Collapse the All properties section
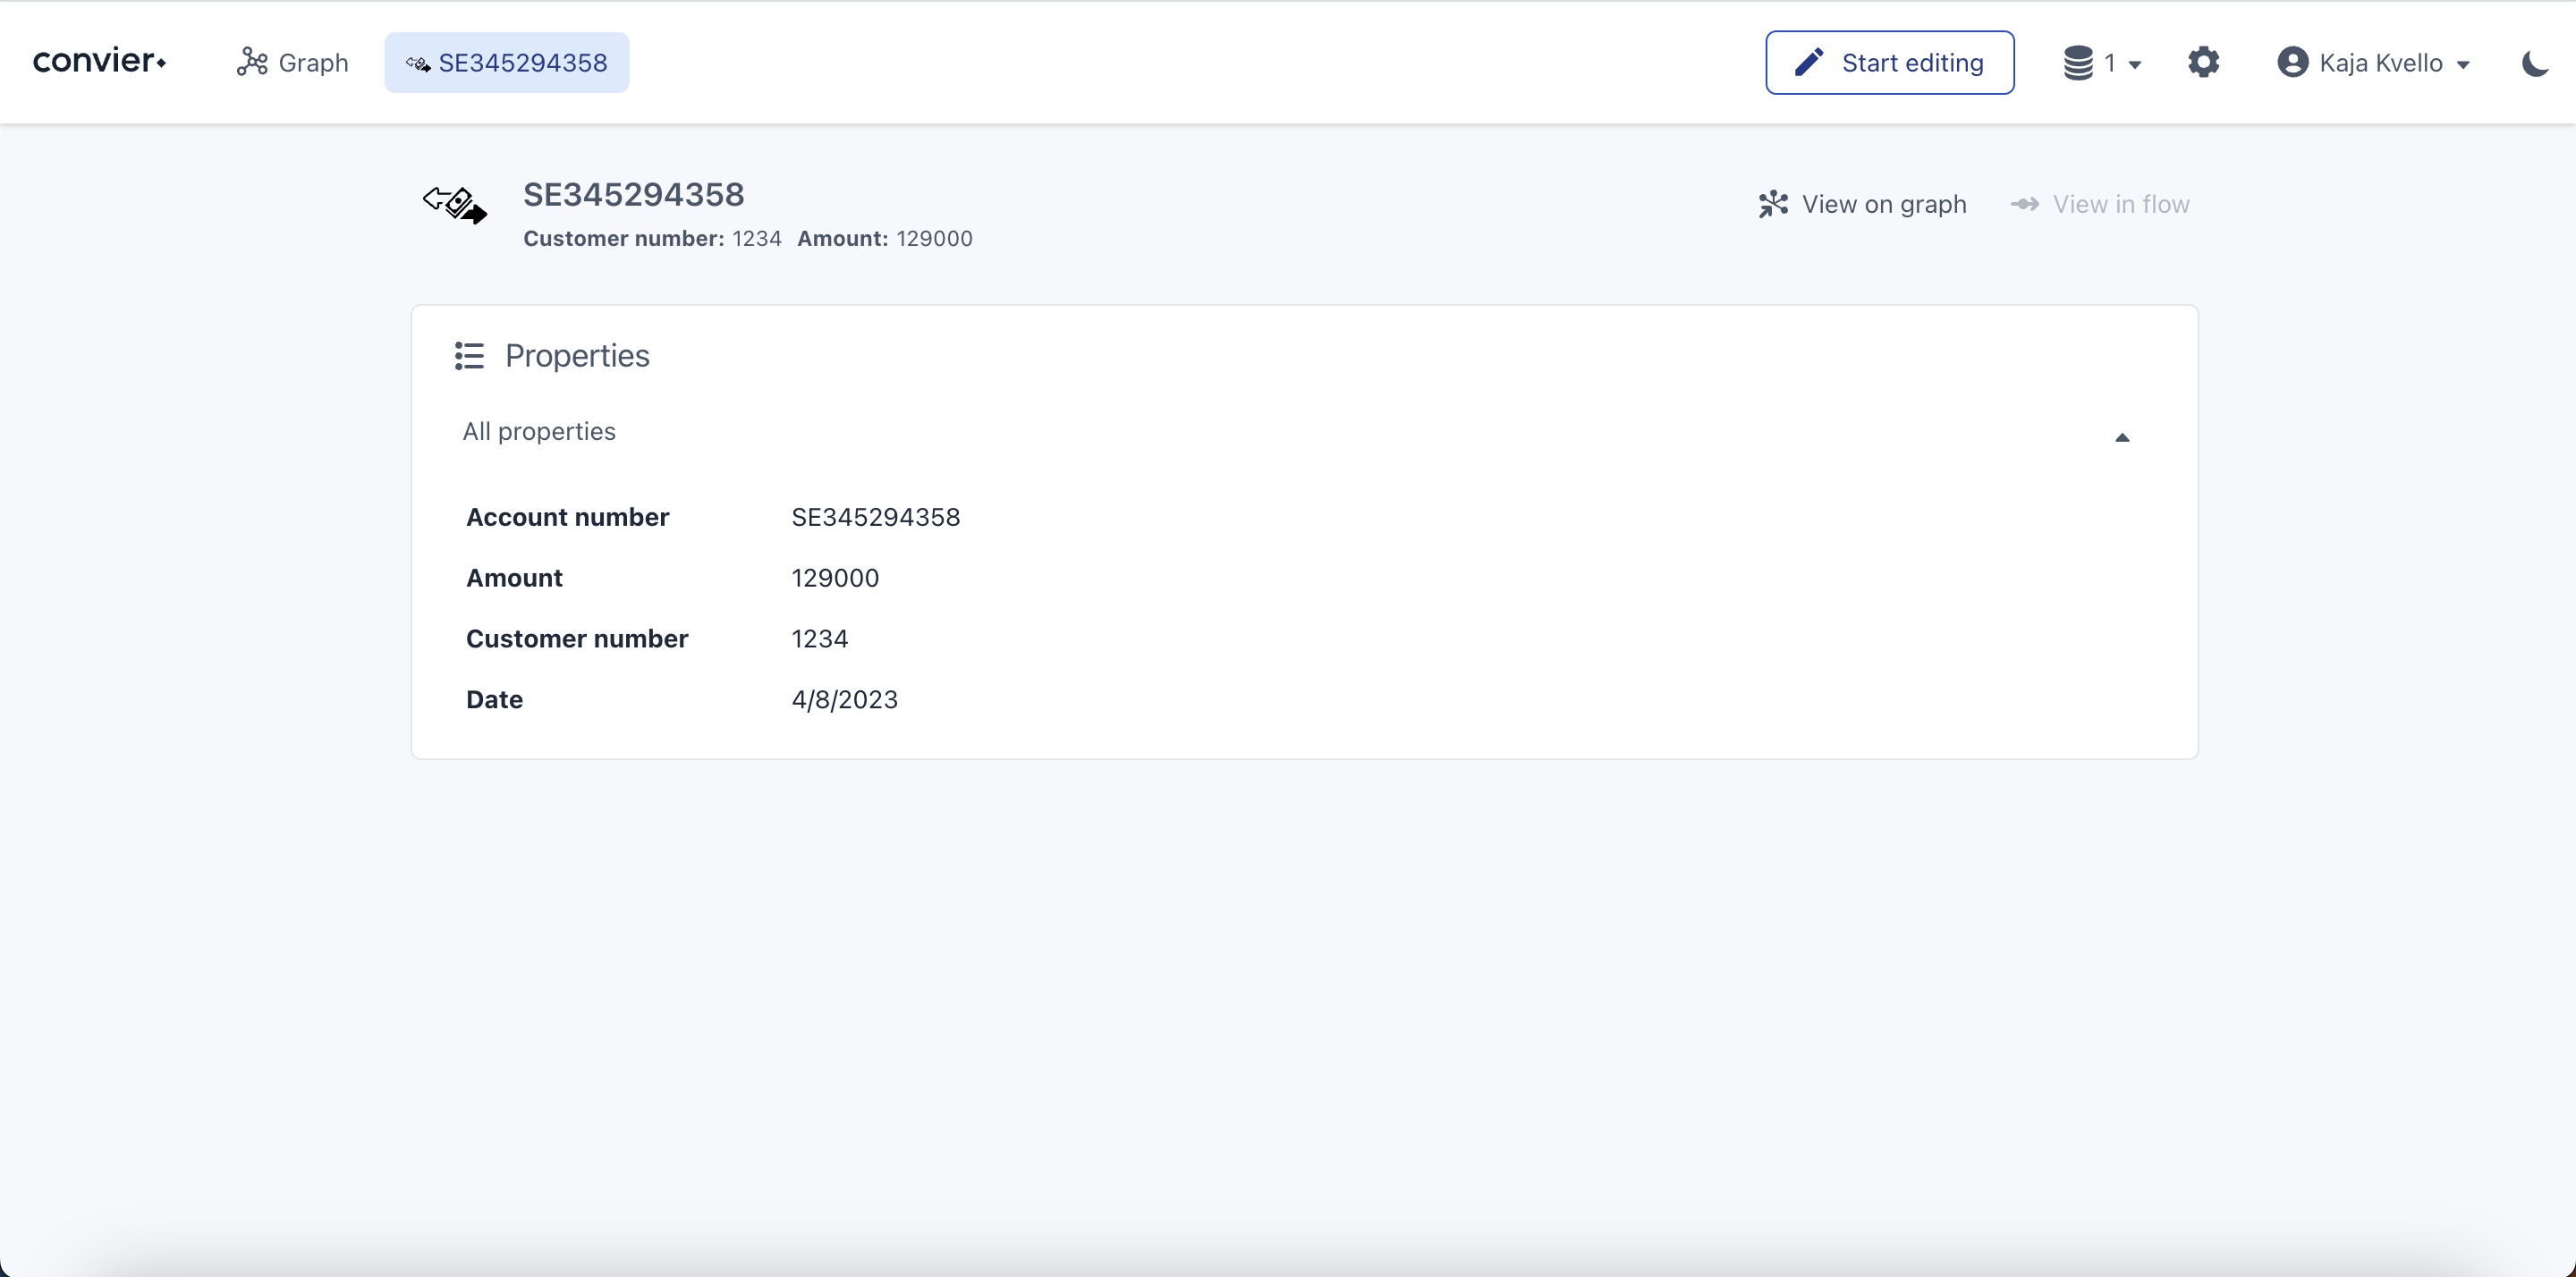Viewport: 2576px width, 1277px height. pos(2121,437)
